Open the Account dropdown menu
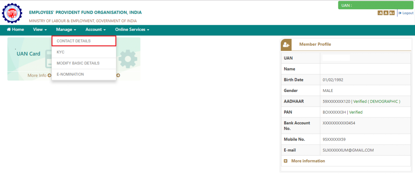 96,30
